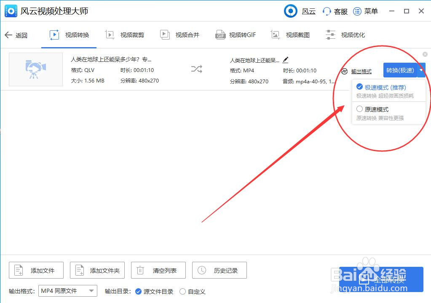Switch to the 视频合并 tab
Image resolution: width=431 pixels, height=303 pixels.
tap(179, 35)
